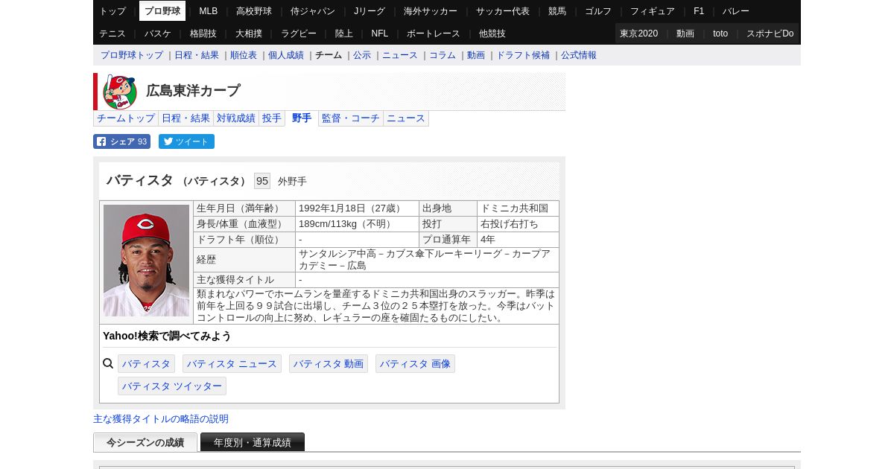Open スポナビDo link
Viewport: 894px width, 469px height.
770,33
